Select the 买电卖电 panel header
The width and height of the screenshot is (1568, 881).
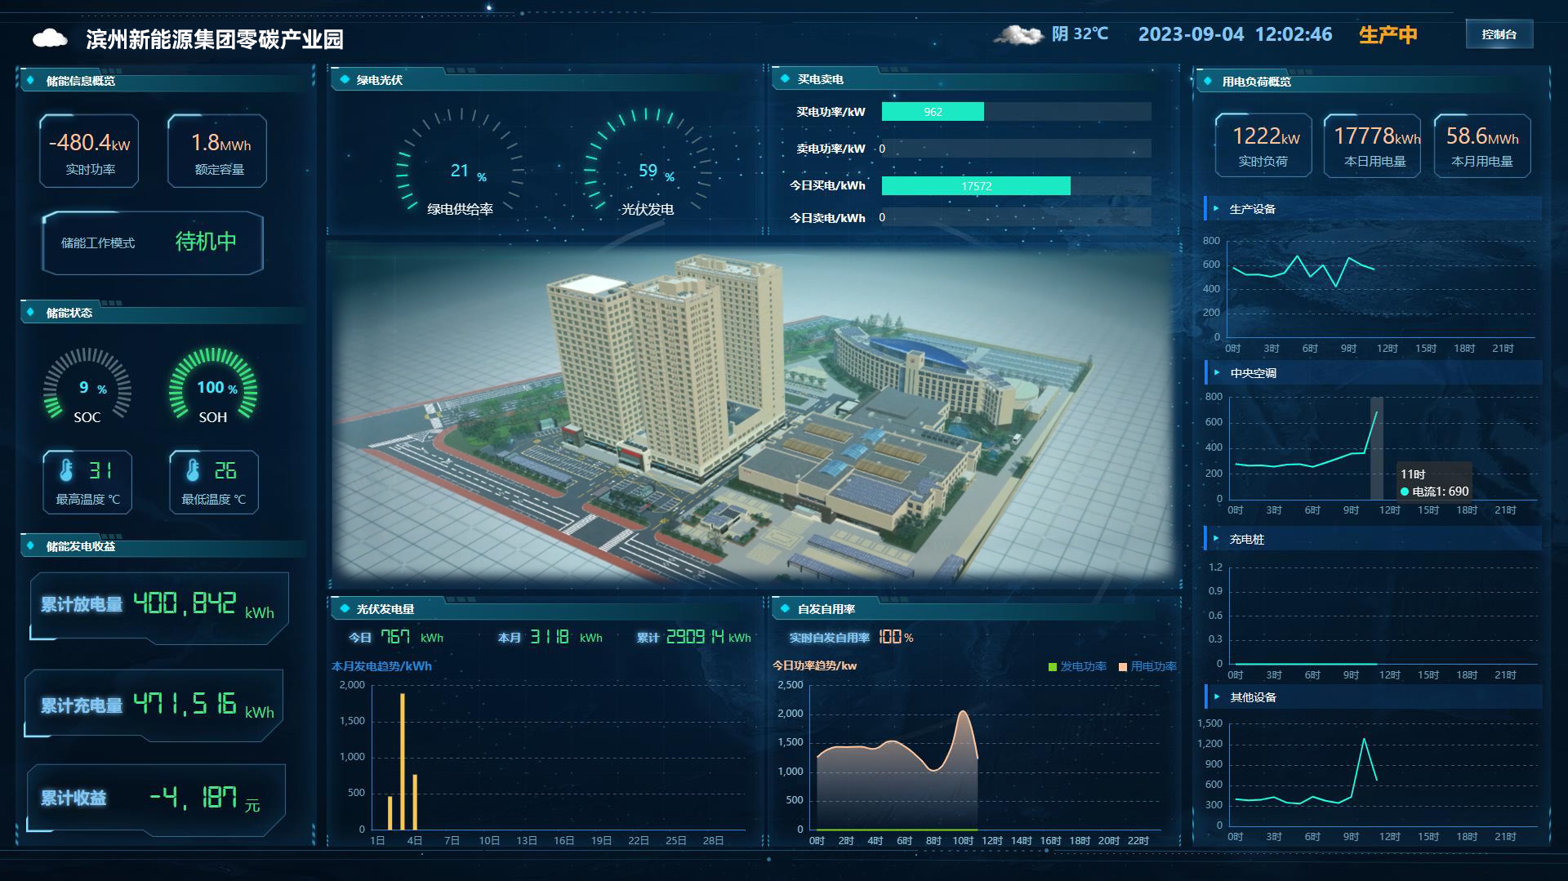point(820,79)
